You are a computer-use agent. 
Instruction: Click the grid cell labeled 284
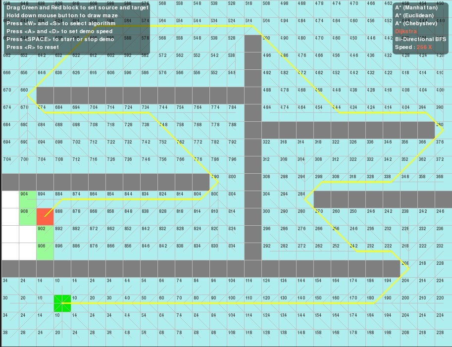click(304, 199)
